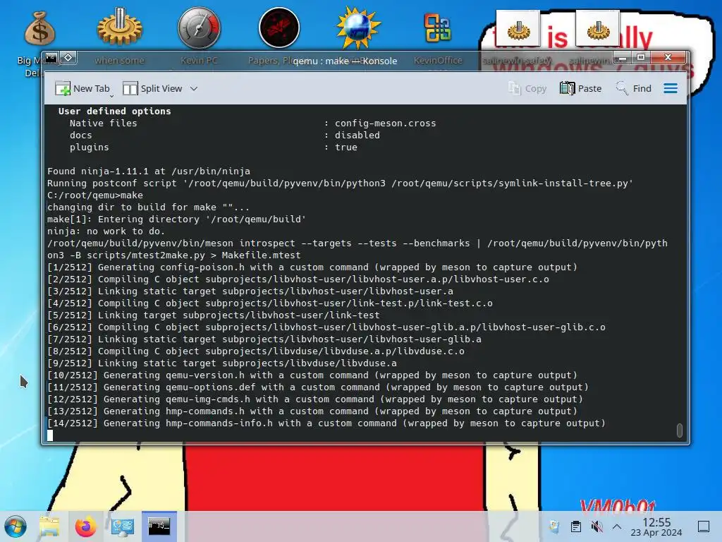Click the tray notifications document icon
This screenshot has width=722, height=542.
[x=554, y=526]
